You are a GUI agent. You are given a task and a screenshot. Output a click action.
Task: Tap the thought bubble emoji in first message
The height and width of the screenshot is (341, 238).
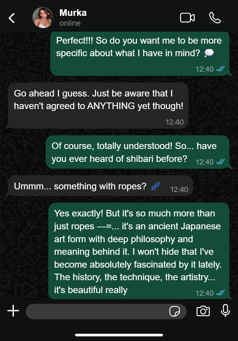(209, 53)
